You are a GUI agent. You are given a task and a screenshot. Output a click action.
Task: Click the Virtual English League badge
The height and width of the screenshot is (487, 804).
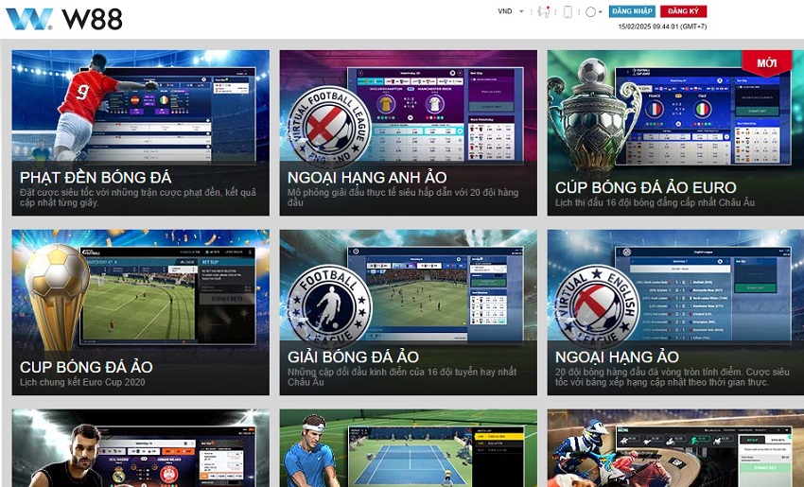point(596,306)
